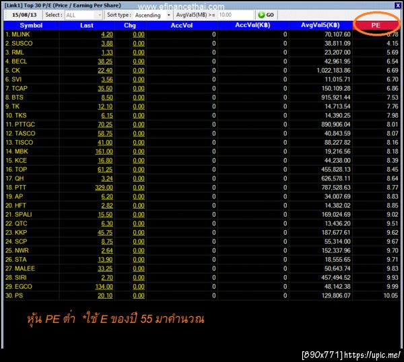This screenshot has width=404, height=362.
Task: Click BECL last price 38.25
Action: point(105,61)
